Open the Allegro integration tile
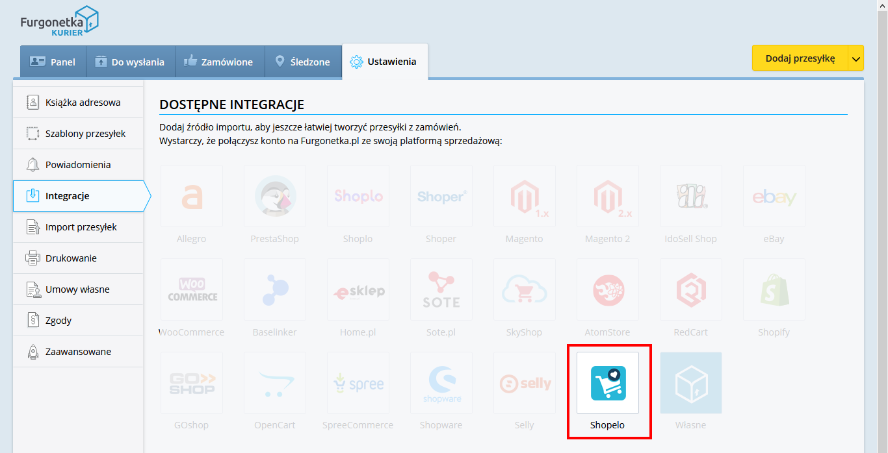This screenshot has width=888, height=453. (191, 196)
